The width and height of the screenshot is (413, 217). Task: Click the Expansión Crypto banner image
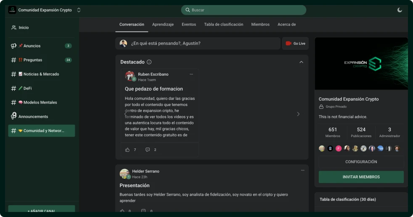click(361, 64)
